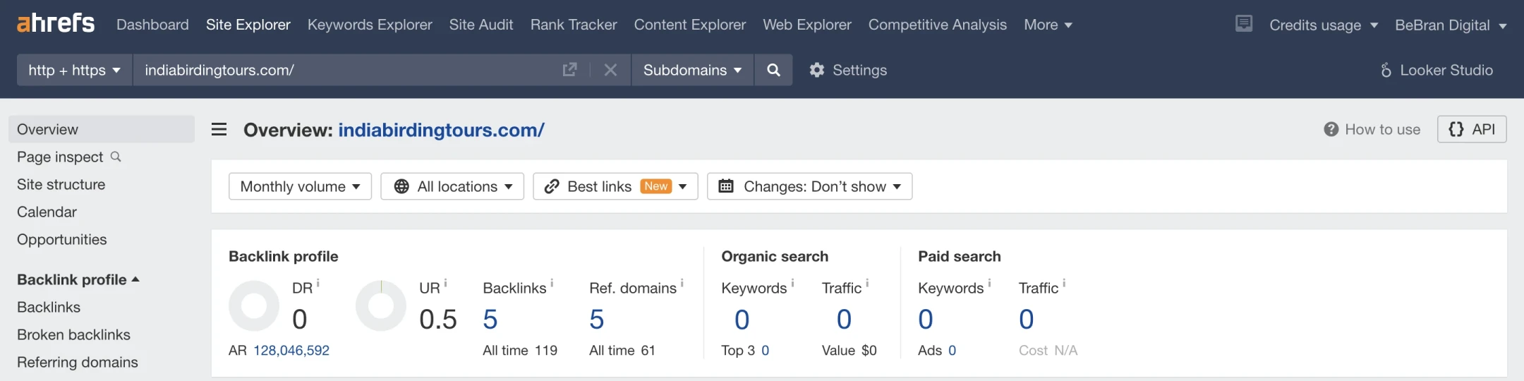Click the How to use help link

(x=1372, y=129)
